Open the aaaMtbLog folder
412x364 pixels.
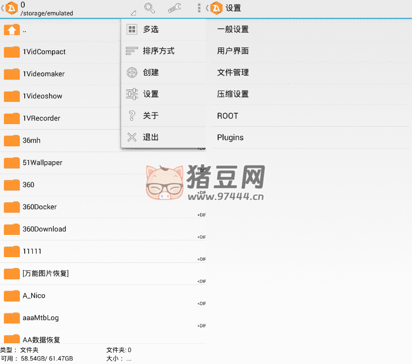103,318
